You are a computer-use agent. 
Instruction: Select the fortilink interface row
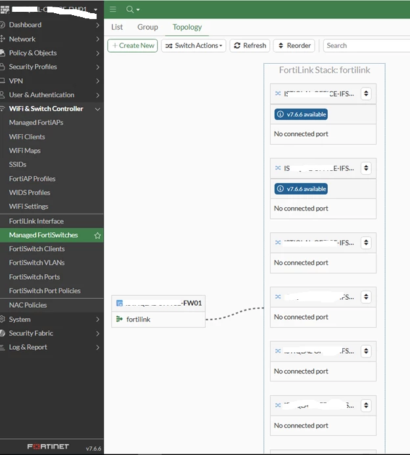coord(158,319)
